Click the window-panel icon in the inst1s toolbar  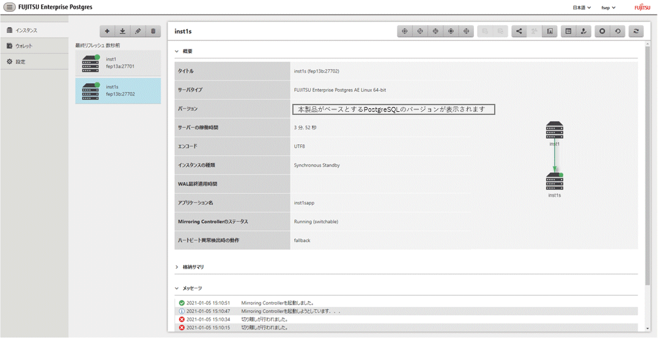coord(568,31)
